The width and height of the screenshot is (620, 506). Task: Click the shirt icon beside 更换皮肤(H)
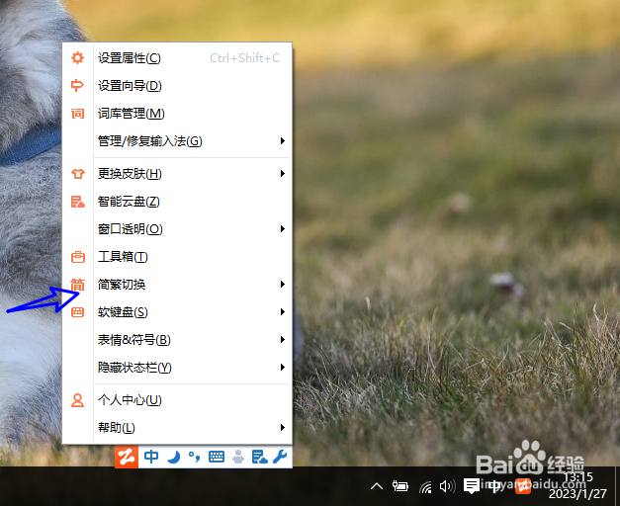click(78, 174)
